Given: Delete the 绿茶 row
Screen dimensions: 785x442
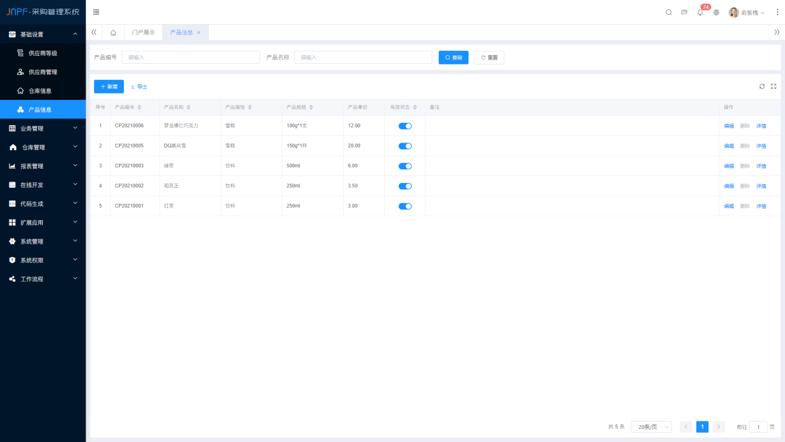Looking at the screenshot, I should [745, 166].
